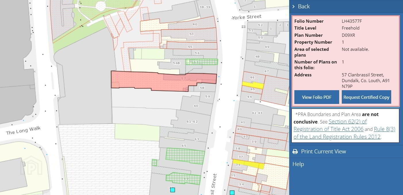Screen dimensions: 403x195
Task: Click building number 63 on the map
Action: click(x=197, y=139)
